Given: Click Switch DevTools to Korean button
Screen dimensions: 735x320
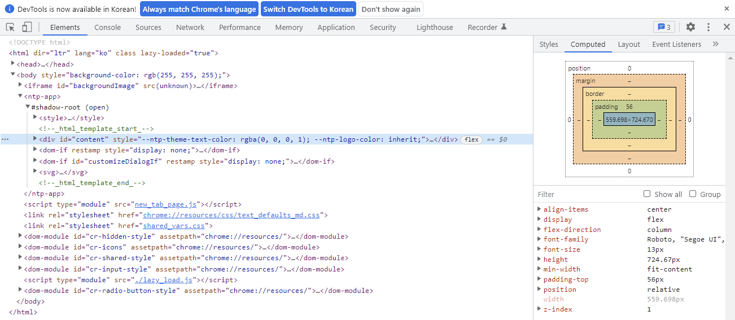Looking at the screenshot, I should (308, 9).
